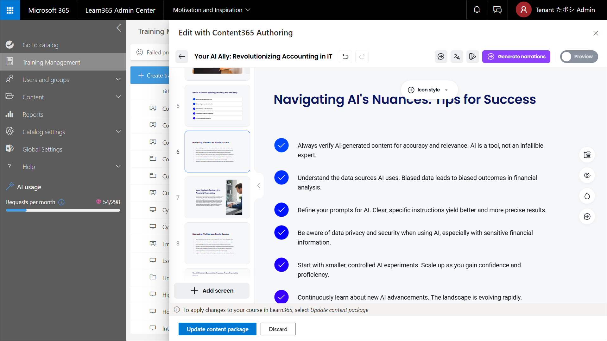Open Reports in the sidebar
The width and height of the screenshot is (607, 341).
tap(33, 115)
